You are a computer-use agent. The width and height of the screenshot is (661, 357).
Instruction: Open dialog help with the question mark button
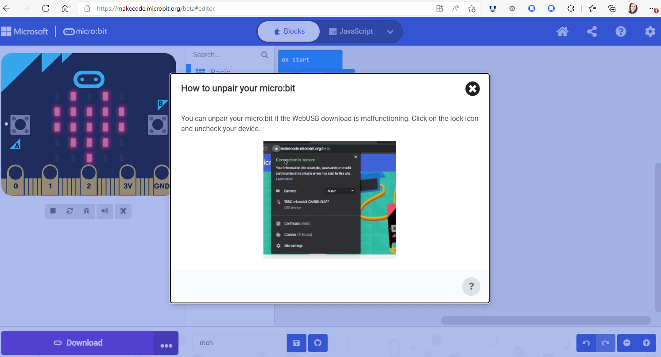(471, 287)
